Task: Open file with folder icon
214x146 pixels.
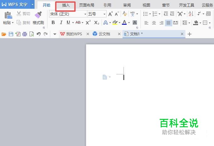Action: [x=4, y=34]
